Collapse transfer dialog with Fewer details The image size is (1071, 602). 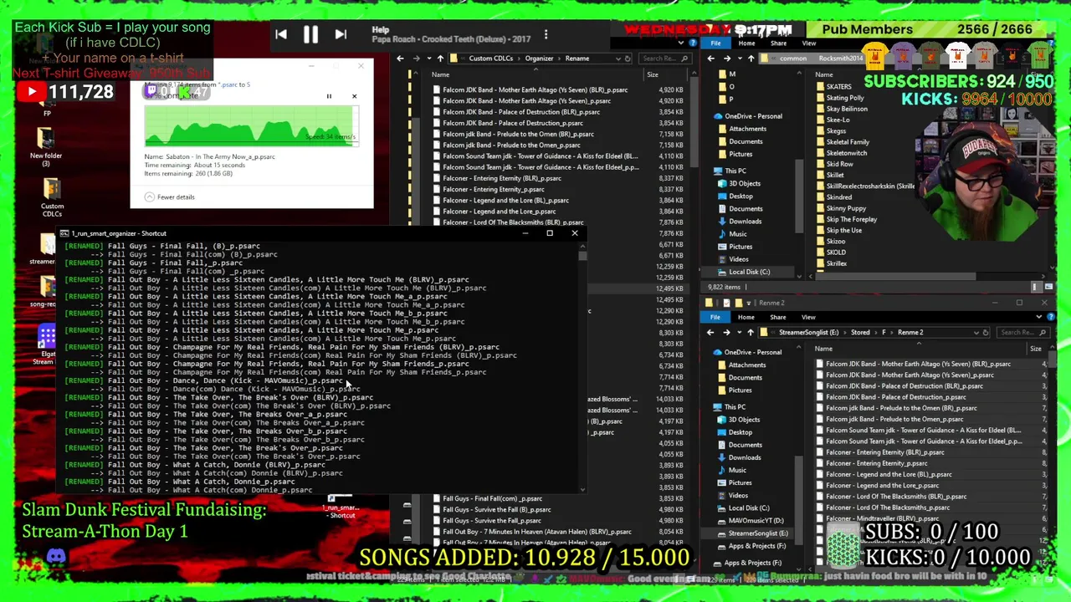coord(169,197)
